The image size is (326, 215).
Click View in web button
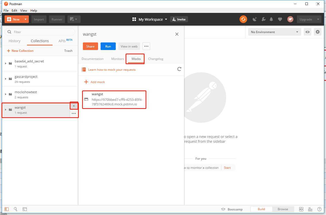[x=129, y=46]
